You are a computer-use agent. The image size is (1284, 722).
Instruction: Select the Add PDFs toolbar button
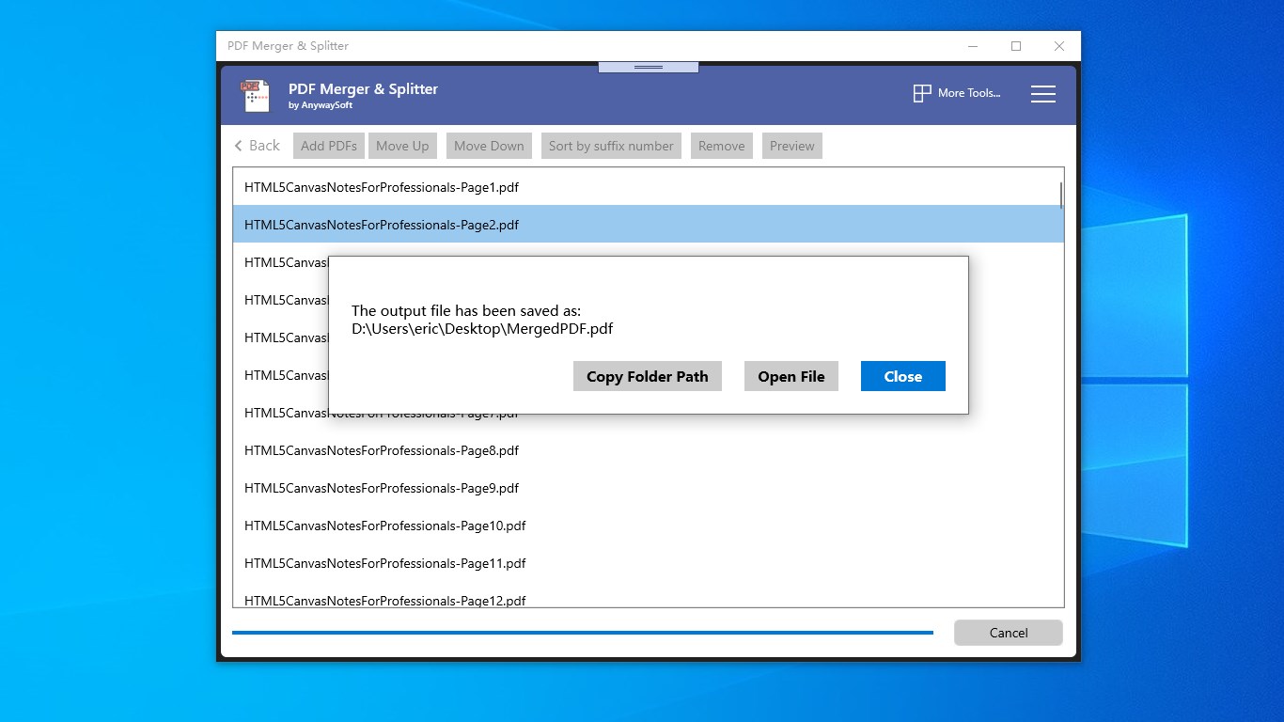tap(328, 145)
